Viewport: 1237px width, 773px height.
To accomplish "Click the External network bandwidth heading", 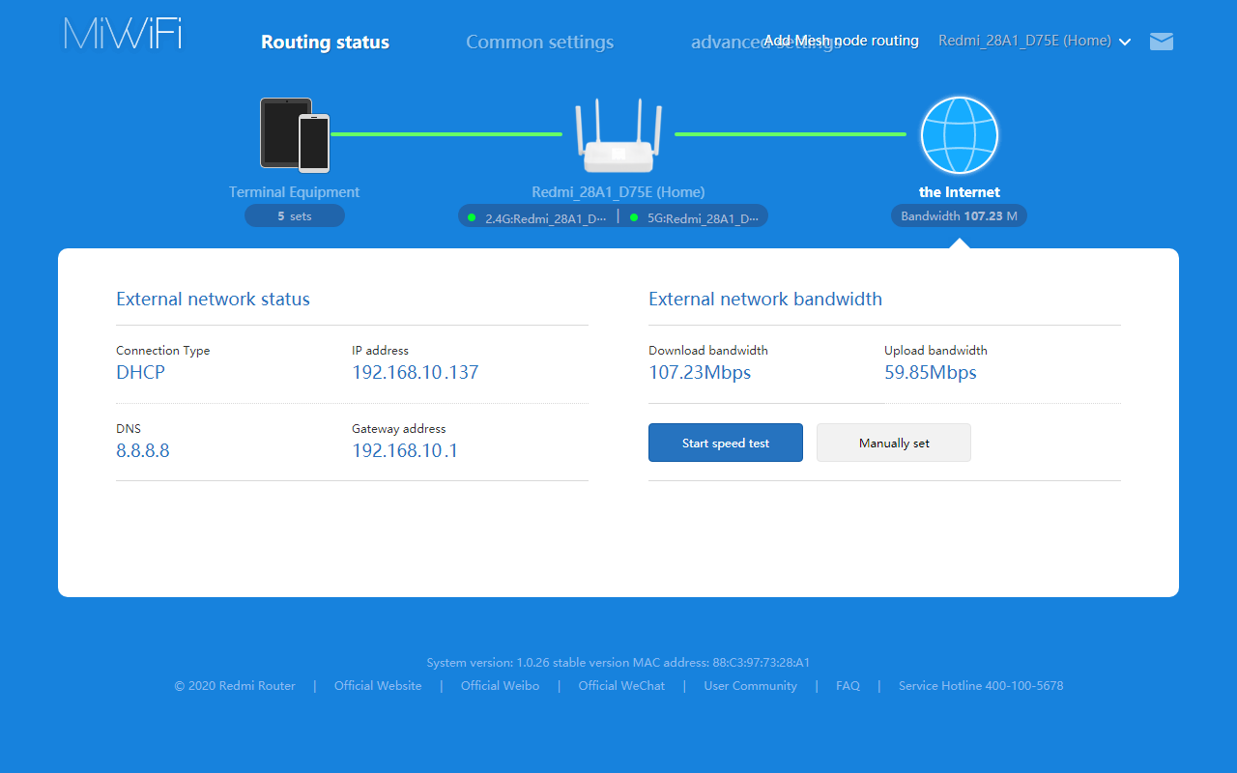I will click(765, 299).
